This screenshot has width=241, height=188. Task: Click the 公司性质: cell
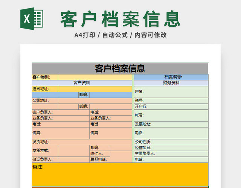171,142
